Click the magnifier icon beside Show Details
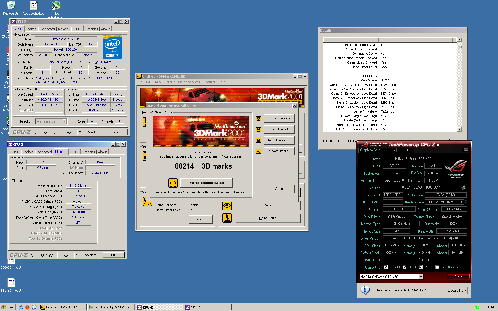498x311 pixels. [258, 151]
